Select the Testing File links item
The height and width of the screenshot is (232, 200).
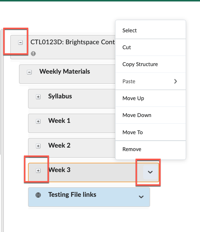72,195
